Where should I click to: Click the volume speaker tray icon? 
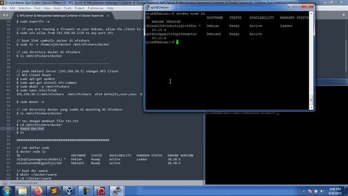pos(322,191)
